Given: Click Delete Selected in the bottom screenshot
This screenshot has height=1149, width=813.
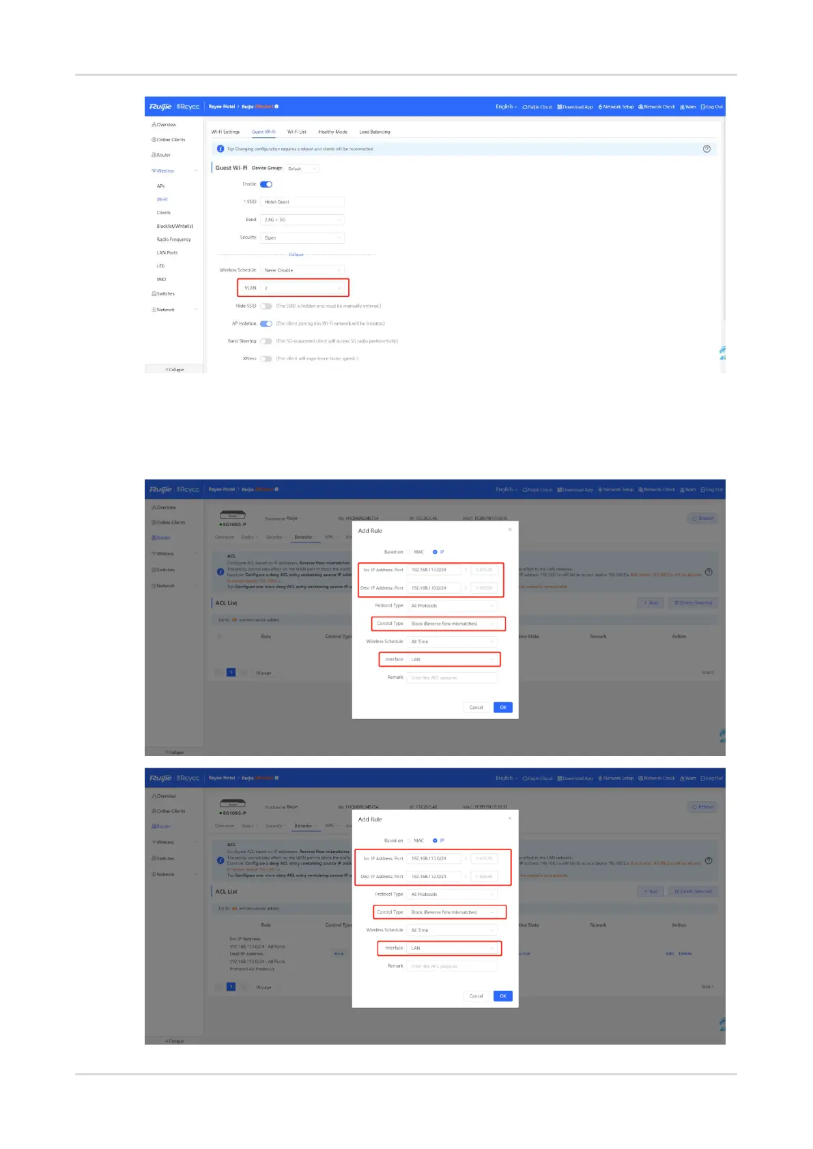Looking at the screenshot, I should (693, 892).
